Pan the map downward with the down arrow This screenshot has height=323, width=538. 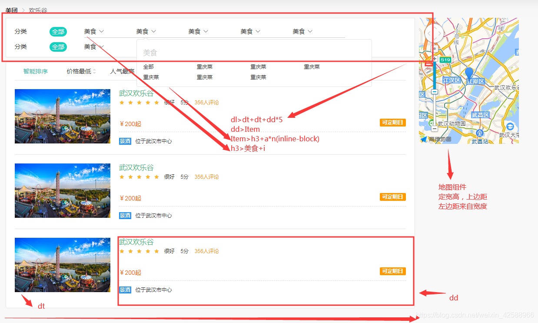coord(434,39)
